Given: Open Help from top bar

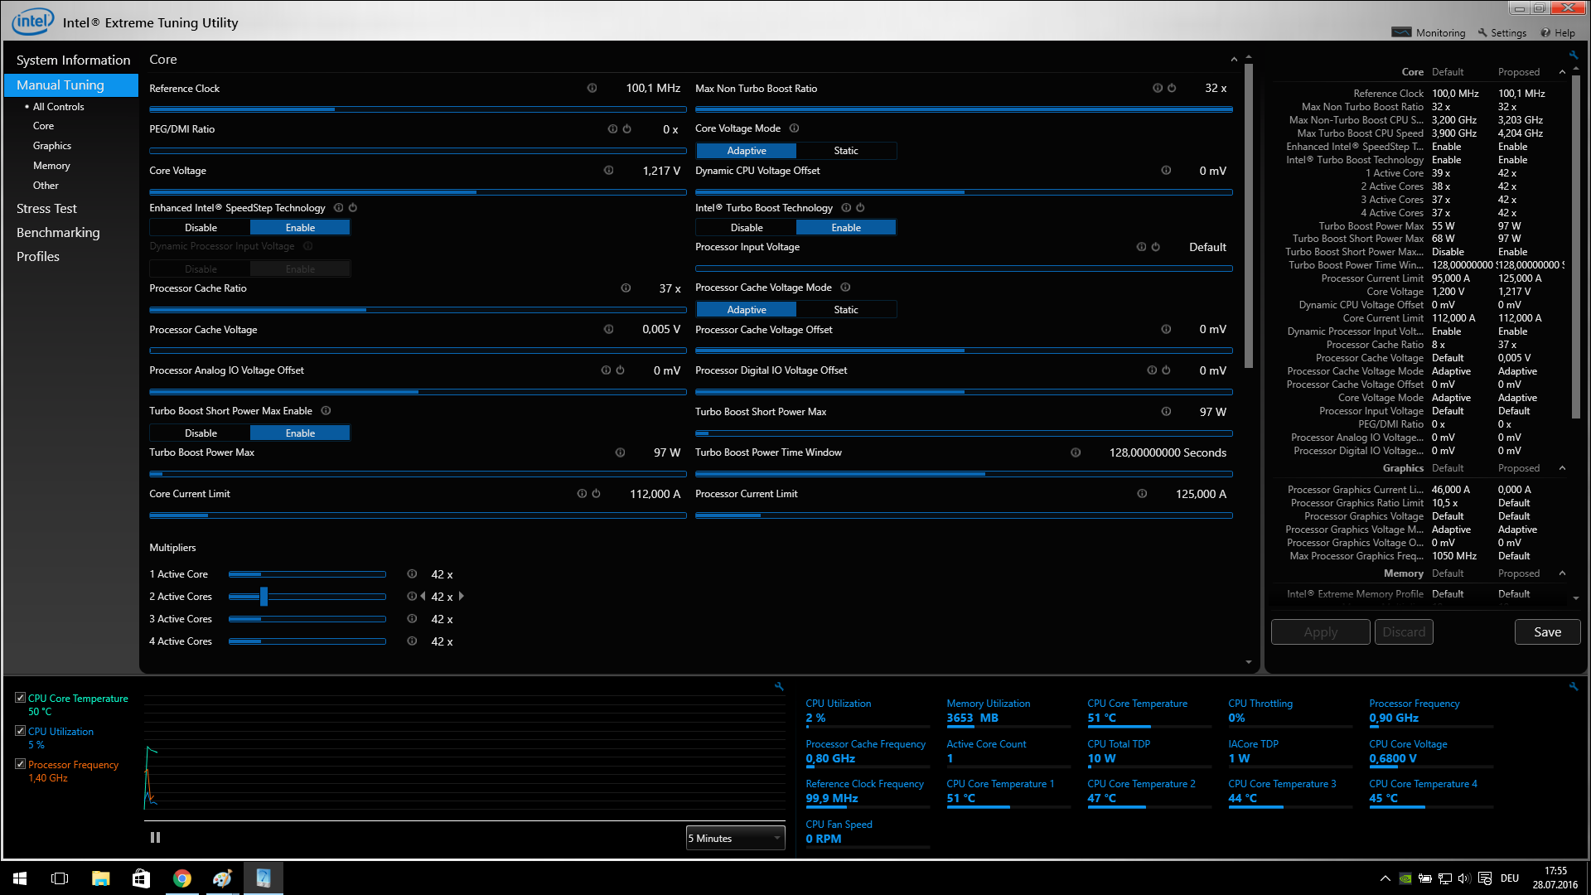Looking at the screenshot, I should pos(1558,32).
